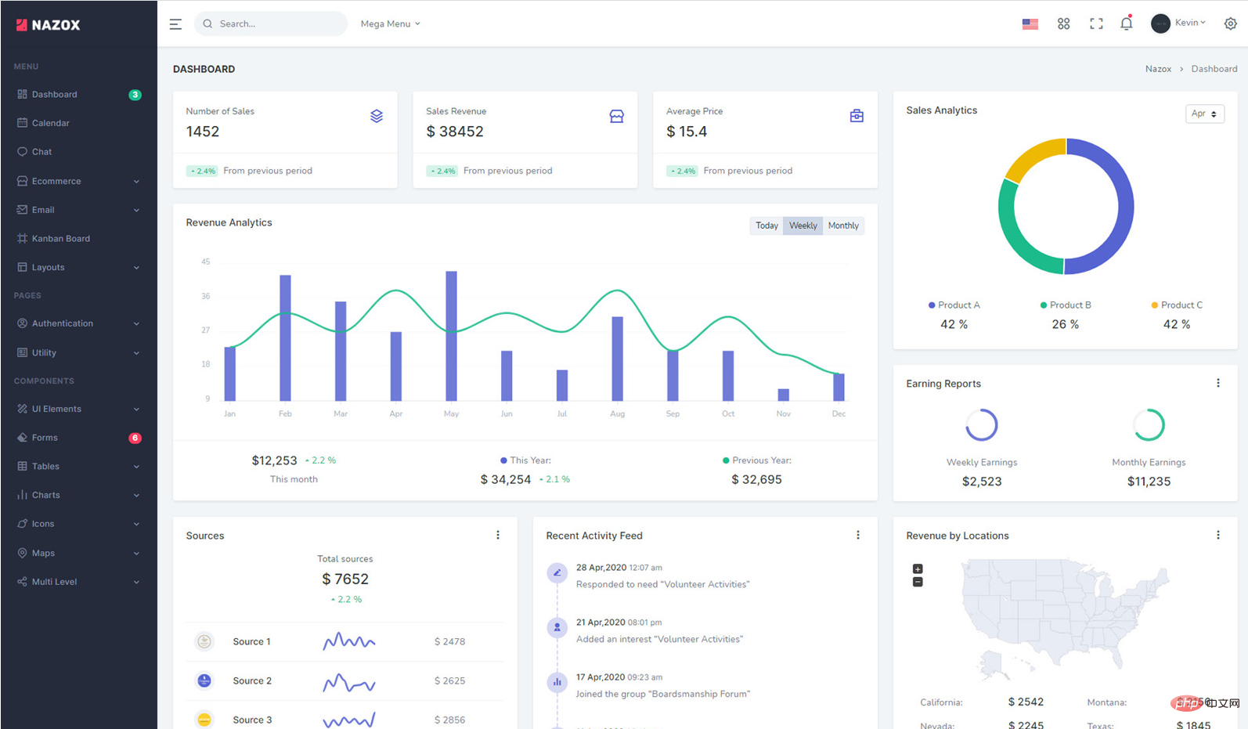Click the hamburger menu toggle icon

coord(175,24)
